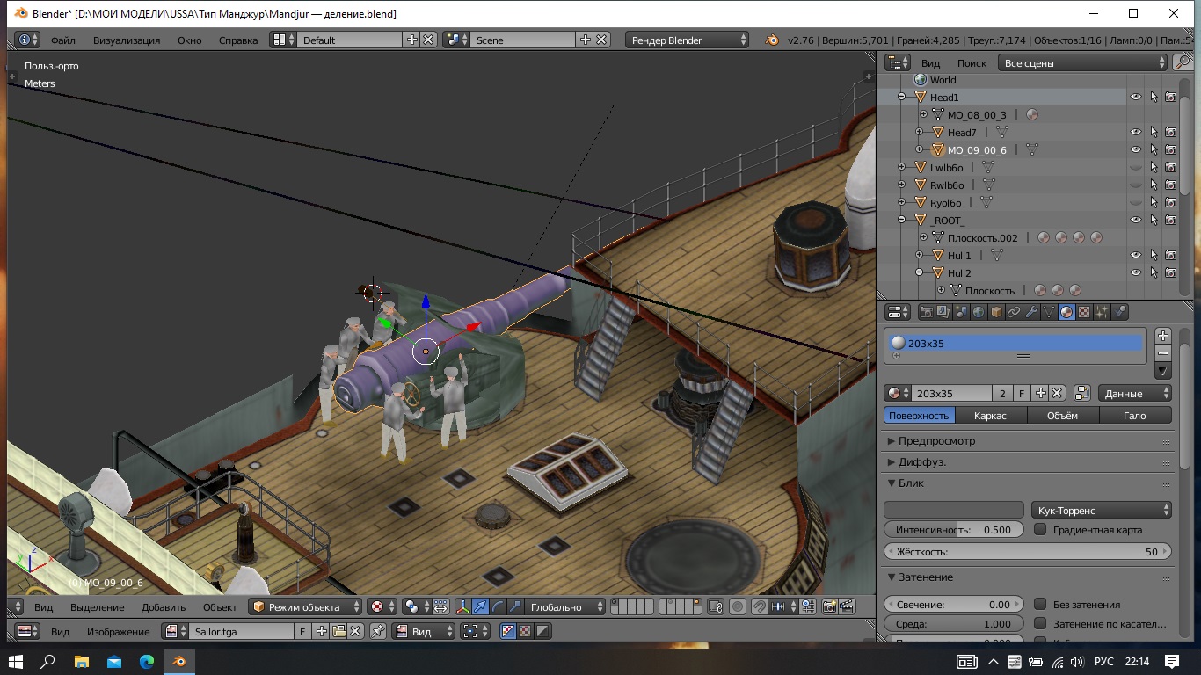This screenshot has height=675, width=1201.
Task: Enable the Градиентная карта checkbox
Action: [x=1040, y=530]
